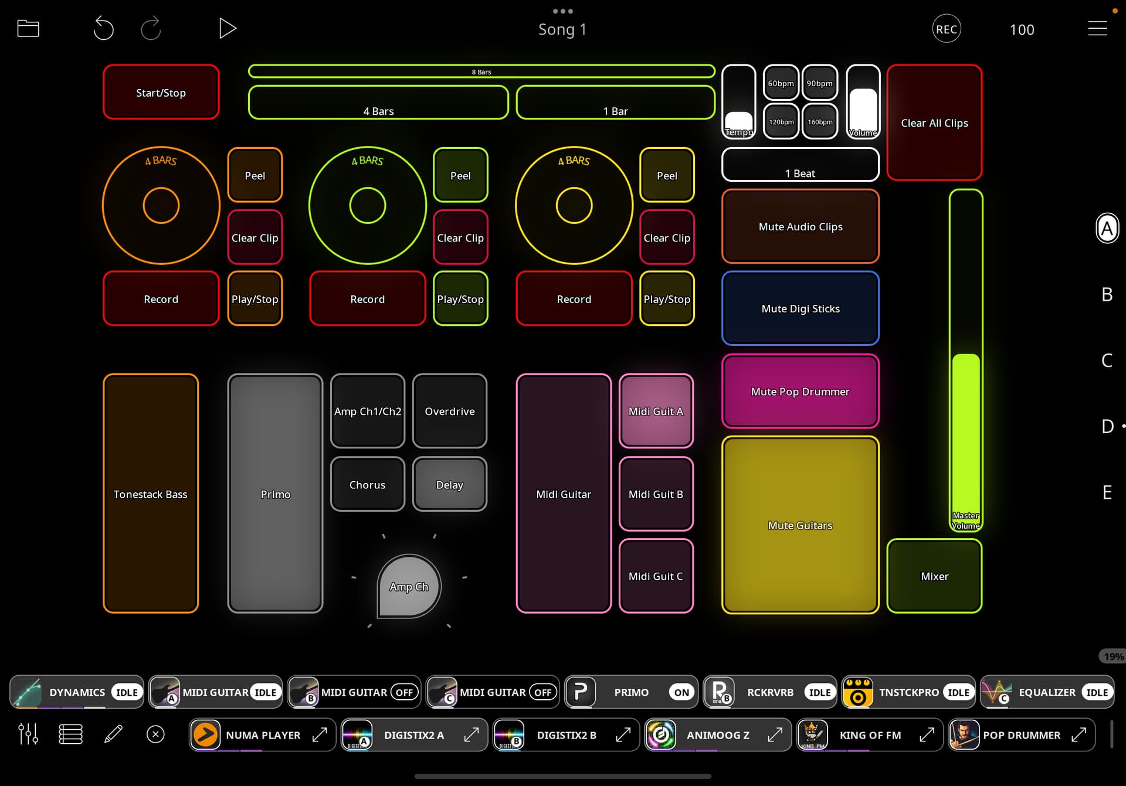Toggle MIDI GUITAR C OFF switch
The image size is (1126, 786).
(x=542, y=692)
